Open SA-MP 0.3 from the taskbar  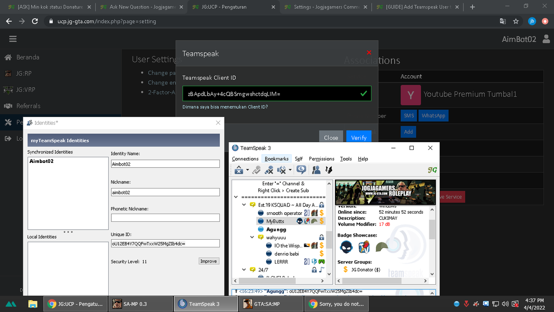click(140, 304)
